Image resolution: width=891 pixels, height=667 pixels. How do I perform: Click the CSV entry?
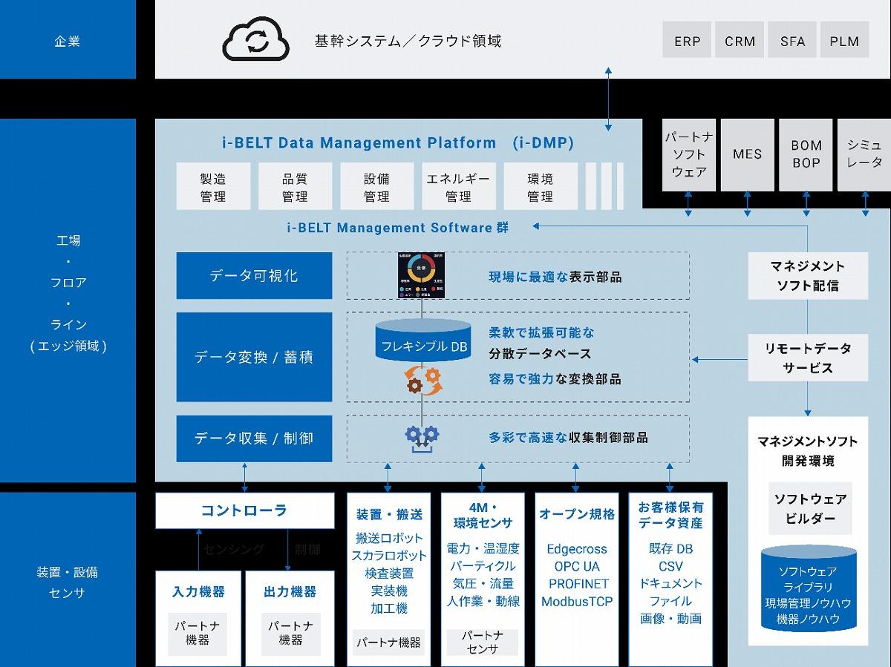click(670, 567)
